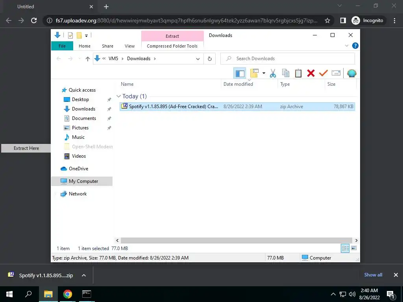This screenshot has width=403, height=302.
Task: Click the Copy toolbar icon
Action: pyautogui.click(x=286, y=73)
